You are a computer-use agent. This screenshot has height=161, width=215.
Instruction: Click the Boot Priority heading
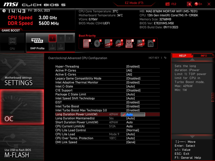87,36
